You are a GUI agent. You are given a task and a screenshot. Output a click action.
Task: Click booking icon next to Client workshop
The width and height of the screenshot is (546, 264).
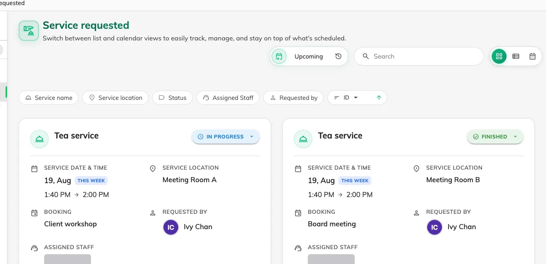point(34,213)
